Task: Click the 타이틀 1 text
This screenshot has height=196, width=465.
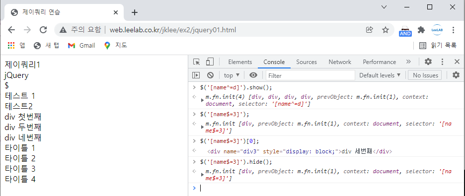Action: (20, 148)
